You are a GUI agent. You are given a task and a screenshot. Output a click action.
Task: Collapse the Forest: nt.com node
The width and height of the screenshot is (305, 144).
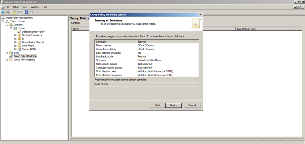[x=3, y=21]
